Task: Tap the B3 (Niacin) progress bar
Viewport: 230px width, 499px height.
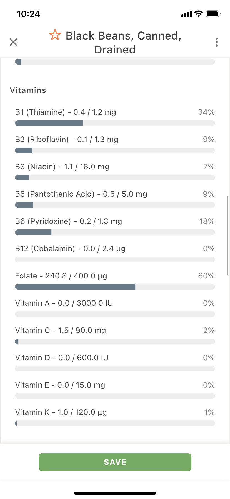Action: (x=115, y=178)
